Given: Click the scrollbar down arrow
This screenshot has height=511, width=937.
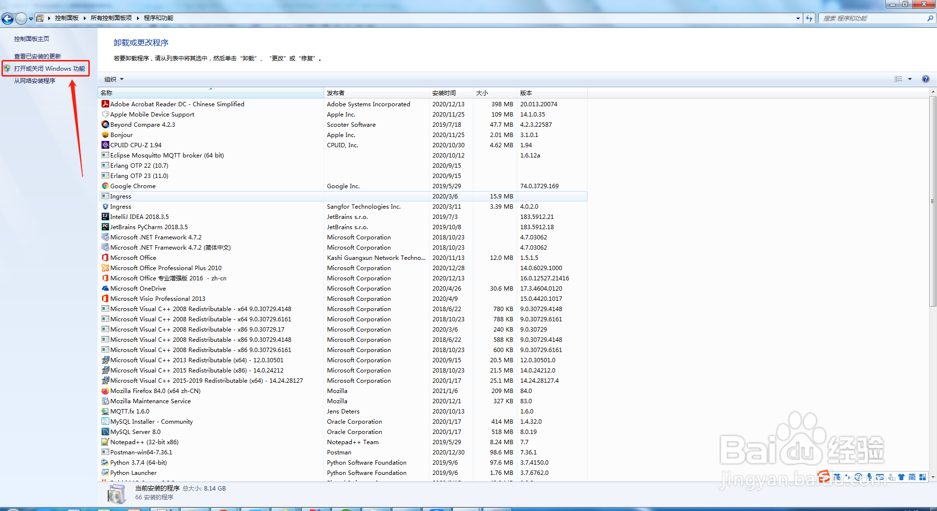Looking at the screenshot, I should point(933,477).
